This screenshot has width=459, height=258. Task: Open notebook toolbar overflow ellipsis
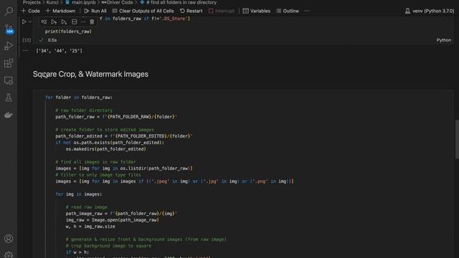tap(306, 11)
